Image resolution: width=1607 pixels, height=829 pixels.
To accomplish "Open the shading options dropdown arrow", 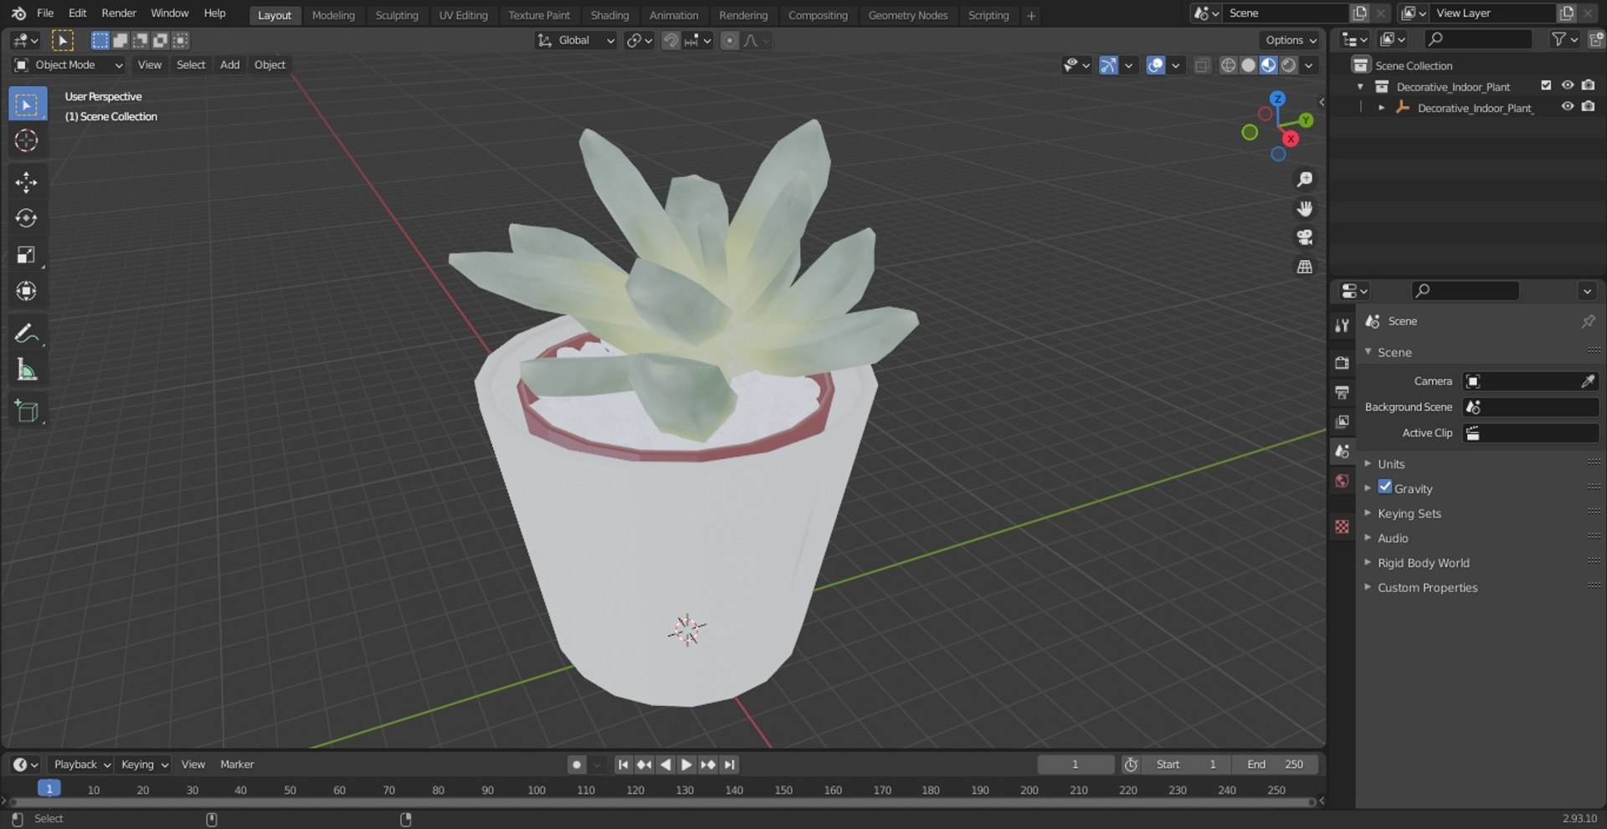I will pos(1309,65).
